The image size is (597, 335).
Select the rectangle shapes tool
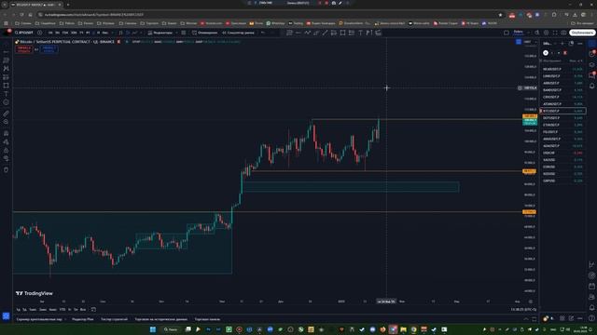pyautogui.click(x=6, y=86)
